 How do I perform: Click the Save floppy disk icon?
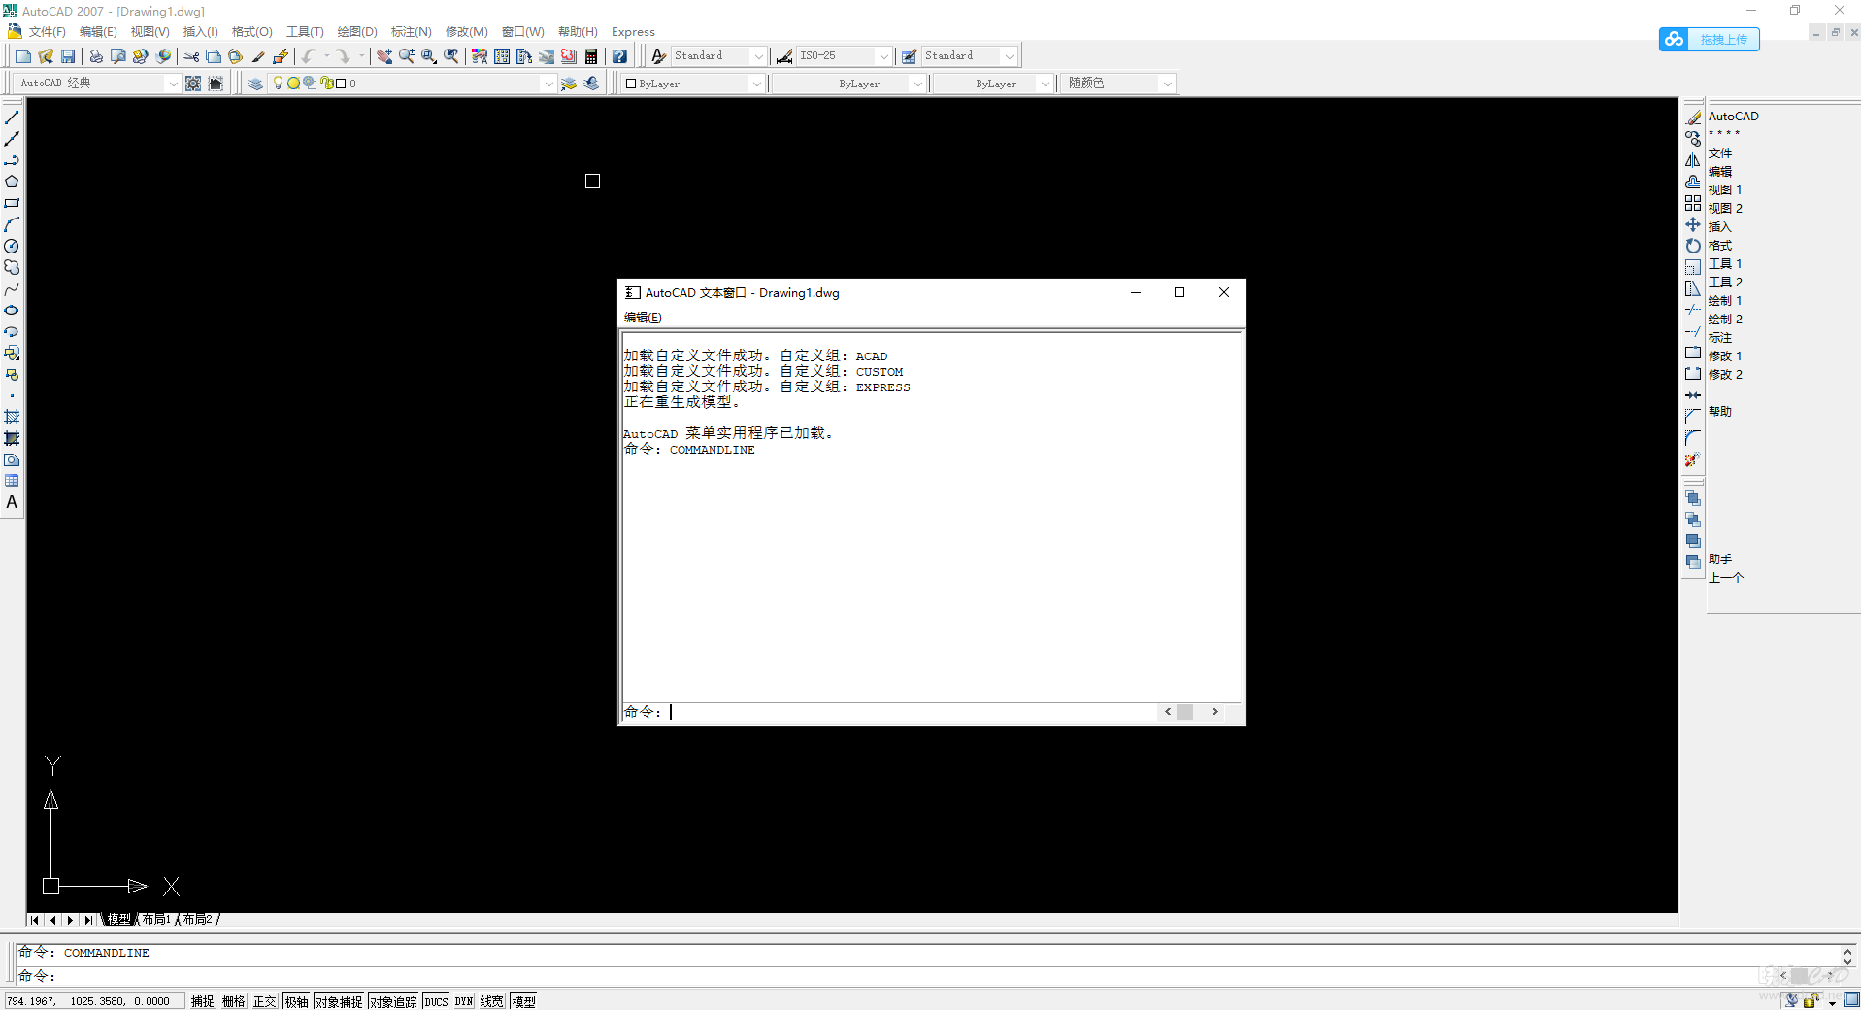(x=68, y=56)
